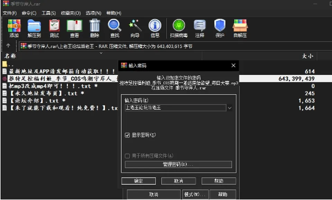
Task: Sort the list by 名称 column header
Action: (x=10, y=56)
